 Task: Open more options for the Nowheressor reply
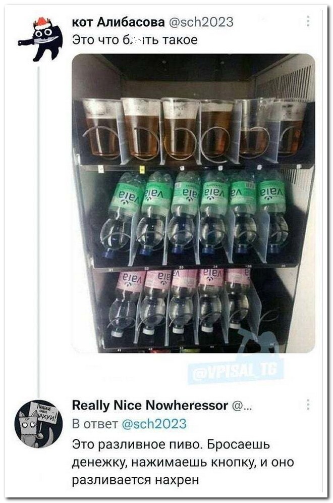pyautogui.click(x=307, y=404)
